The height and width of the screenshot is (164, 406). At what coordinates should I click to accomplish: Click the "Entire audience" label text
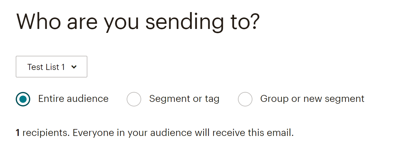pos(73,99)
